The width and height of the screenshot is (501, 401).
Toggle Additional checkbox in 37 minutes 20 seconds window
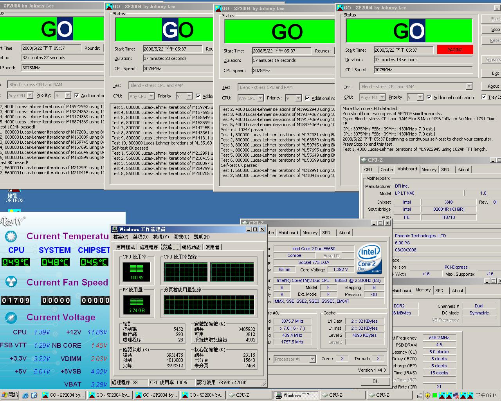(x=198, y=96)
